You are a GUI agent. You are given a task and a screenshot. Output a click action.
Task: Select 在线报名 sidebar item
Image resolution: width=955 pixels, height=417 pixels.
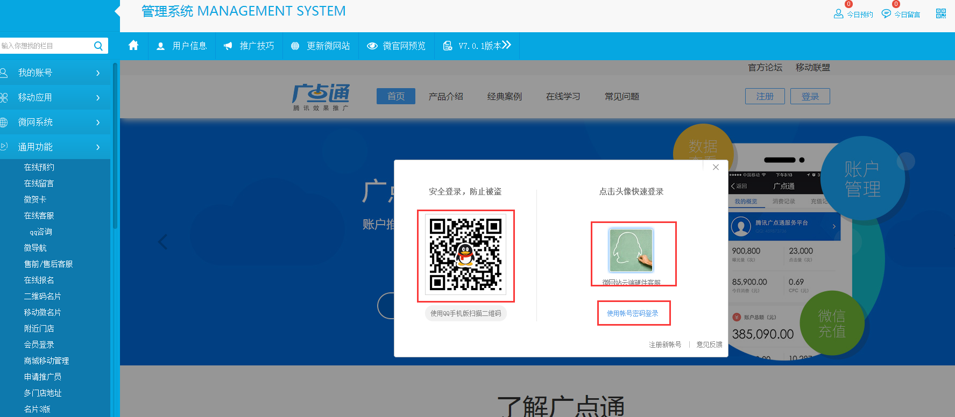(39, 280)
